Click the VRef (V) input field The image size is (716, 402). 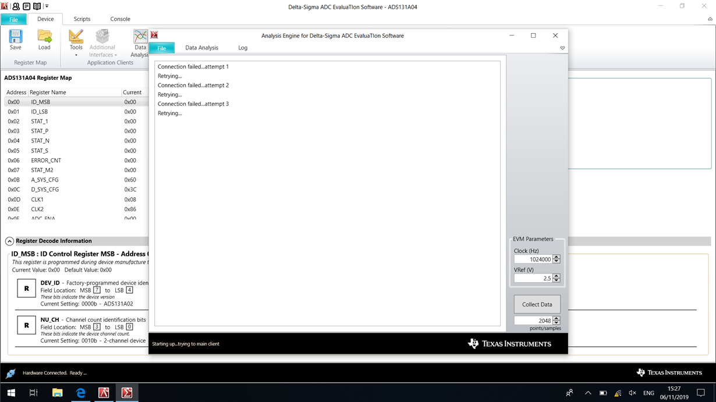(533, 278)
